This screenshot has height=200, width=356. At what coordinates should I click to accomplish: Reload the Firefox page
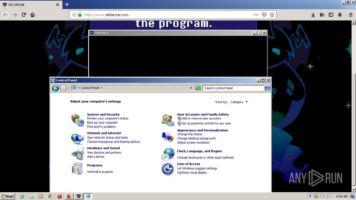24,15
